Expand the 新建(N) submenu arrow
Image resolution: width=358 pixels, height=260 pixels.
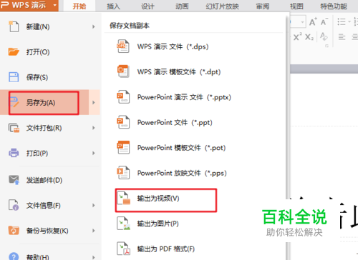click(x=94, y=26)
